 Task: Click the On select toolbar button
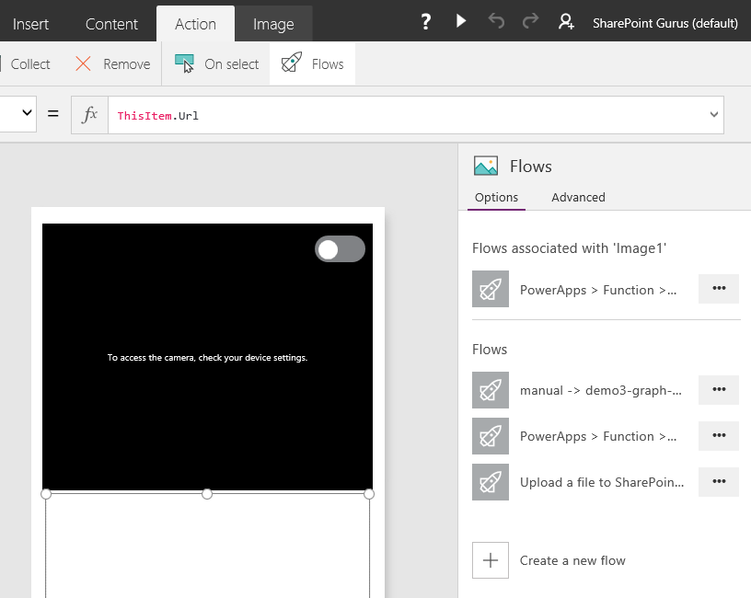(217, 63)
